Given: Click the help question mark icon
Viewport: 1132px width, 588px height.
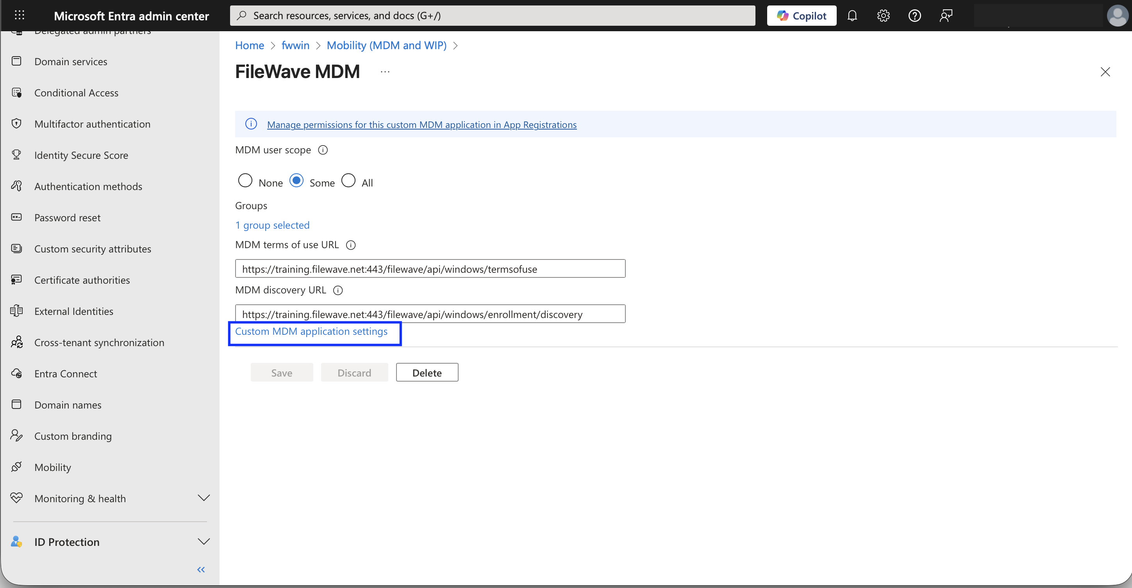Looking at the screenshot, I should [914, 16].
